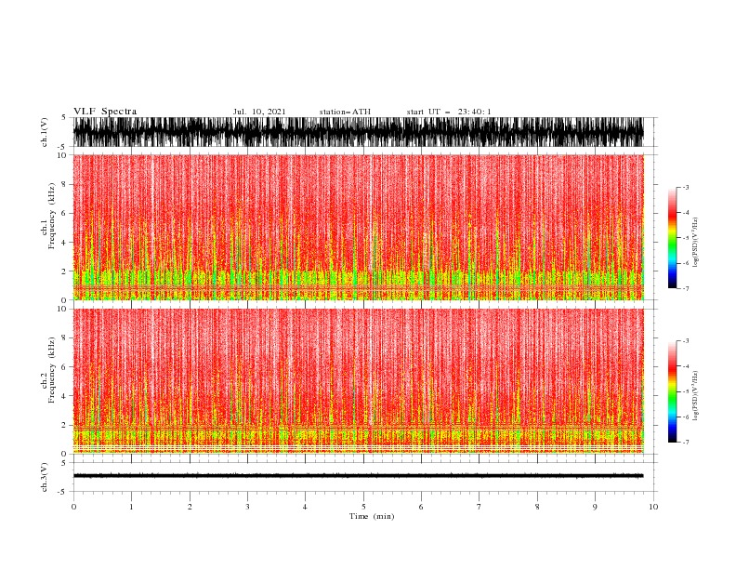Image resolution: width=736 pixels, height=569 pixels.
Task: Click the time axis tick label "5"
Action: pyautogui.click(x=363, y=507)
